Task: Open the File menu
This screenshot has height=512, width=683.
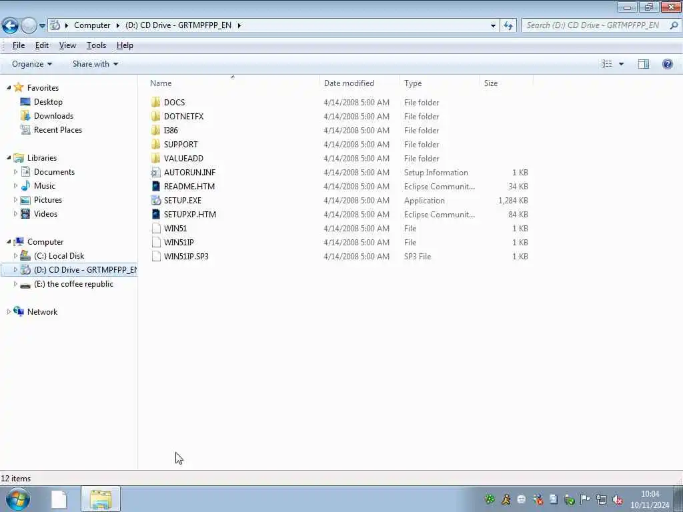Action: [x=18, y=45]
